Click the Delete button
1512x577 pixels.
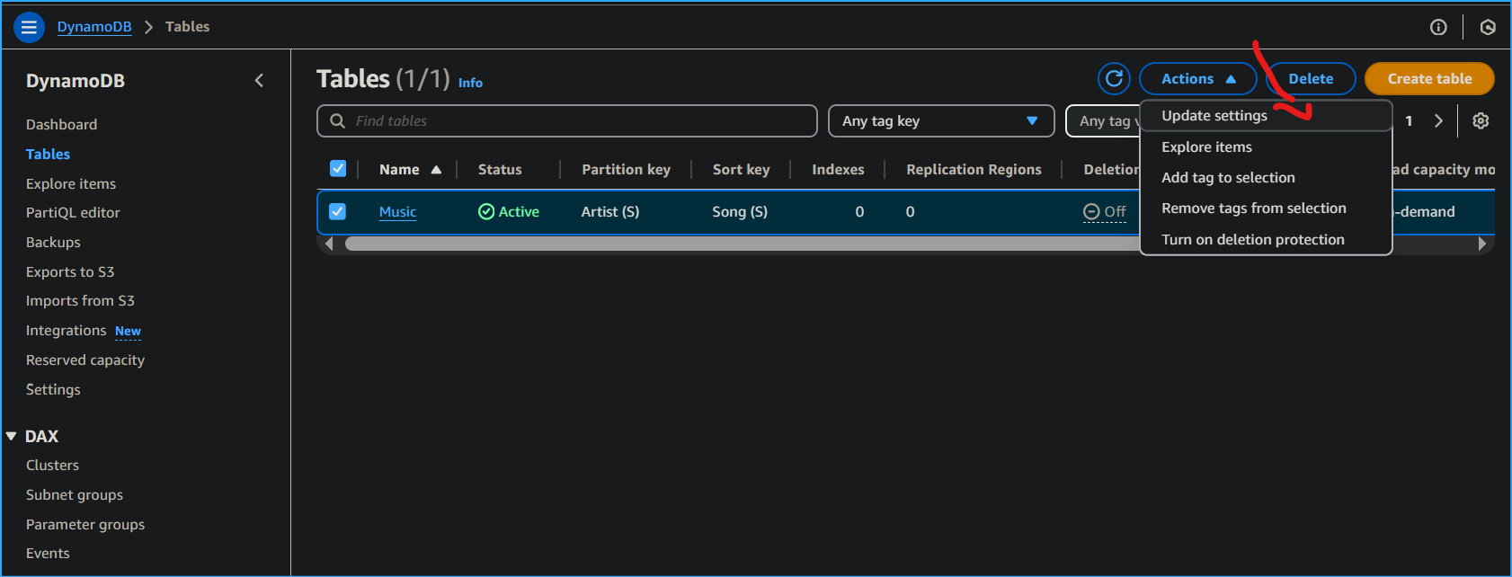(x=1311, y=78)
